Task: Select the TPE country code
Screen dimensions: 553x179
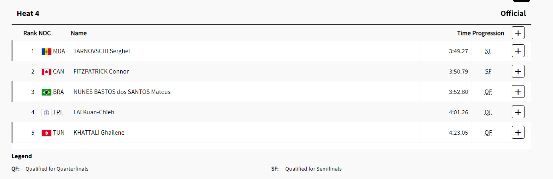Action: click(58, 112)
